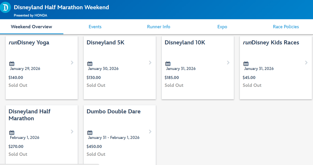
Task: Click calendar icon on Dumbo Double Dare card
Action: [x=90, y=133]
